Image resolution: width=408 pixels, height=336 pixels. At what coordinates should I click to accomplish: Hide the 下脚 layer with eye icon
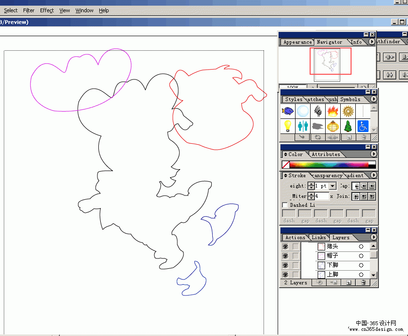tap(286, 266)
